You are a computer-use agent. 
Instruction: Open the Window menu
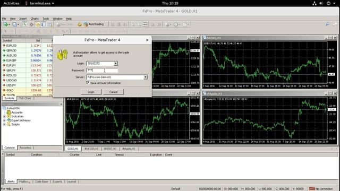57,19
